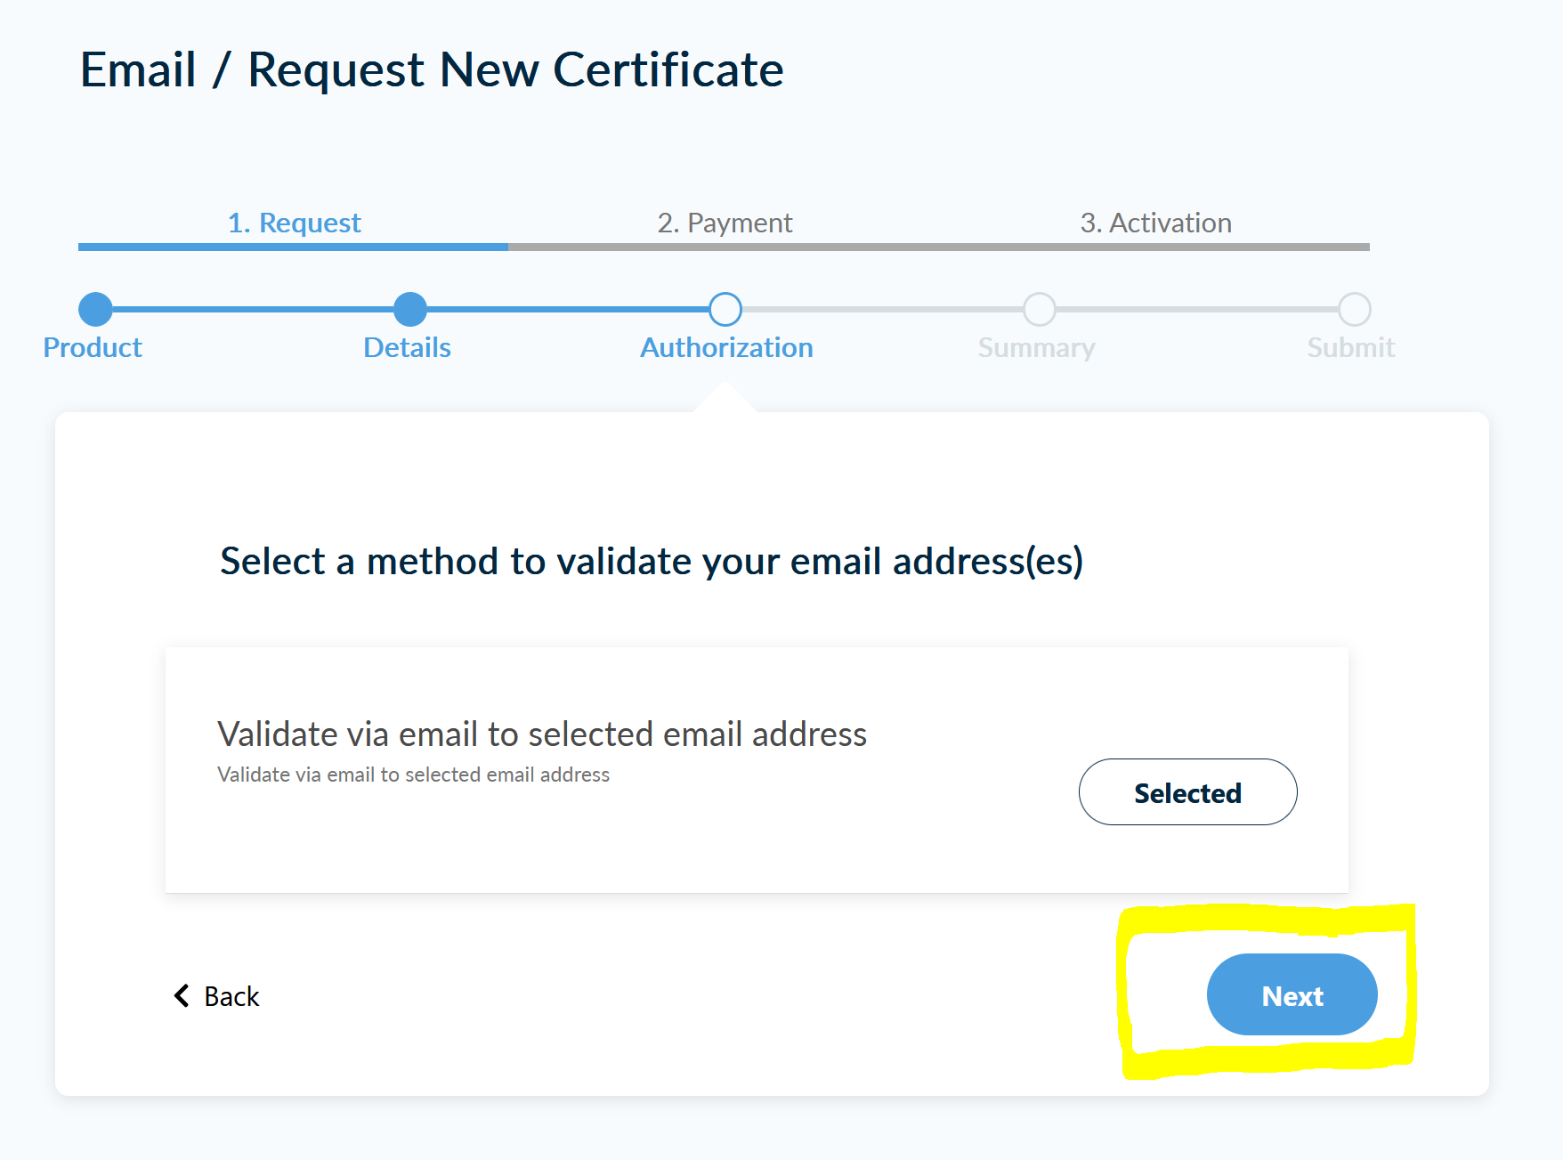This screenshot has height=1160, width=1563.
Task: Click the Next button
Action: coord(1292,994)
